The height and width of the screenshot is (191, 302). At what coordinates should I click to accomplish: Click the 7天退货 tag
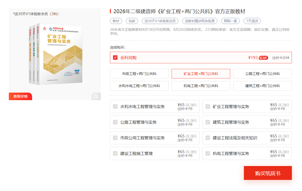coord(252,21)
